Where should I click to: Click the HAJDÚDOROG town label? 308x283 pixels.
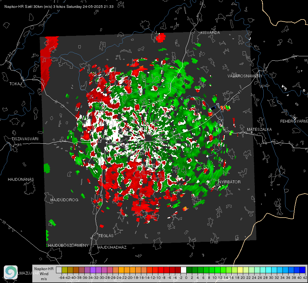pos(64,200)
